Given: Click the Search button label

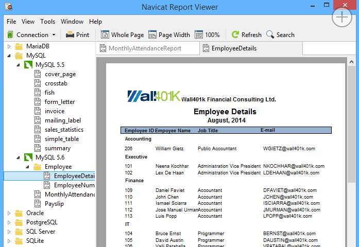Looking at the screenshot, I should (285, 35).
